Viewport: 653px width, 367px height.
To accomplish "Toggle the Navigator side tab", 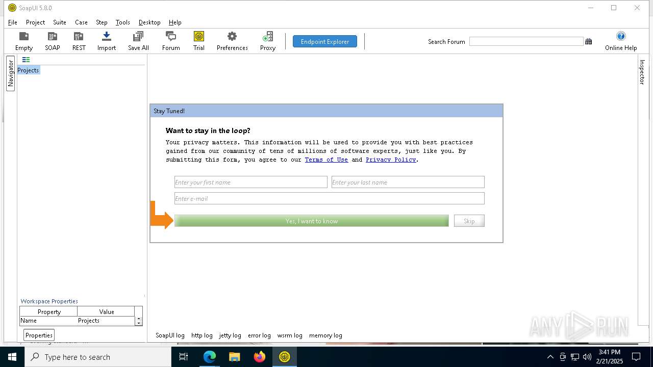I will tap(11, 73).
